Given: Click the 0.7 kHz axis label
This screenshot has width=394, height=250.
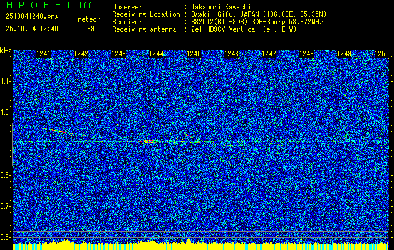Looking at the screenshot, I should point(6,206).
